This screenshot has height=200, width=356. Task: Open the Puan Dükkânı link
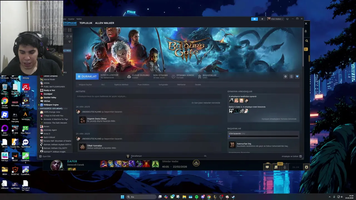tap(143, 84)
